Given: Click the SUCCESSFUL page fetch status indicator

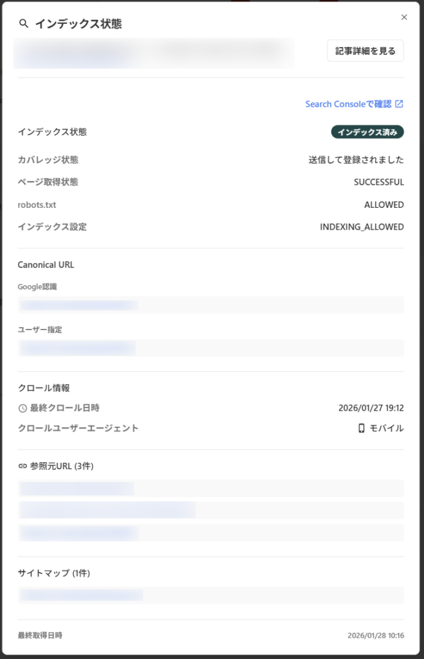Looking at the screenshot, I should pyautogui.click(x=378, y=181).
